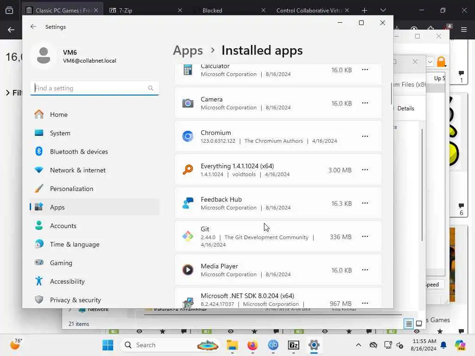Select the Chromium app name text
Image resolution: width=475 pixels, height=356 pixels.
click(x=216, y=133)
